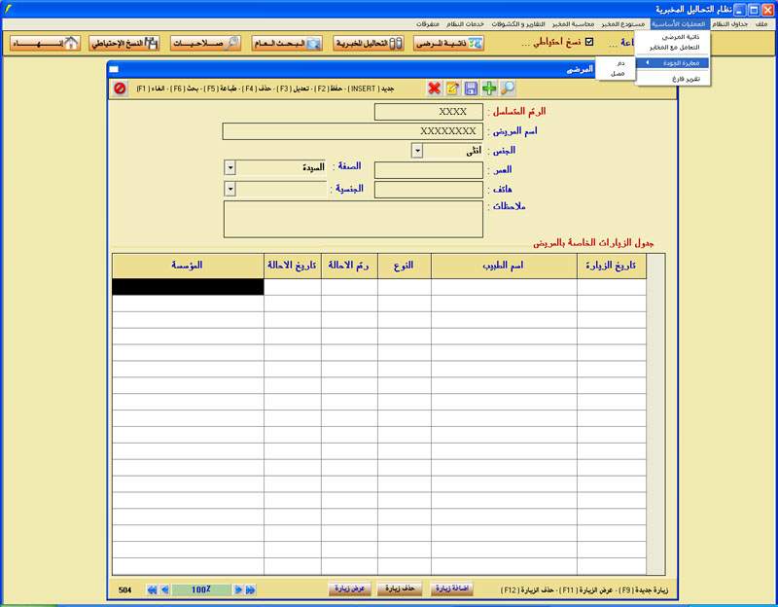Expand the الصفة dropdown
Viewport: 778px width, 607px height.
(230, 167)
